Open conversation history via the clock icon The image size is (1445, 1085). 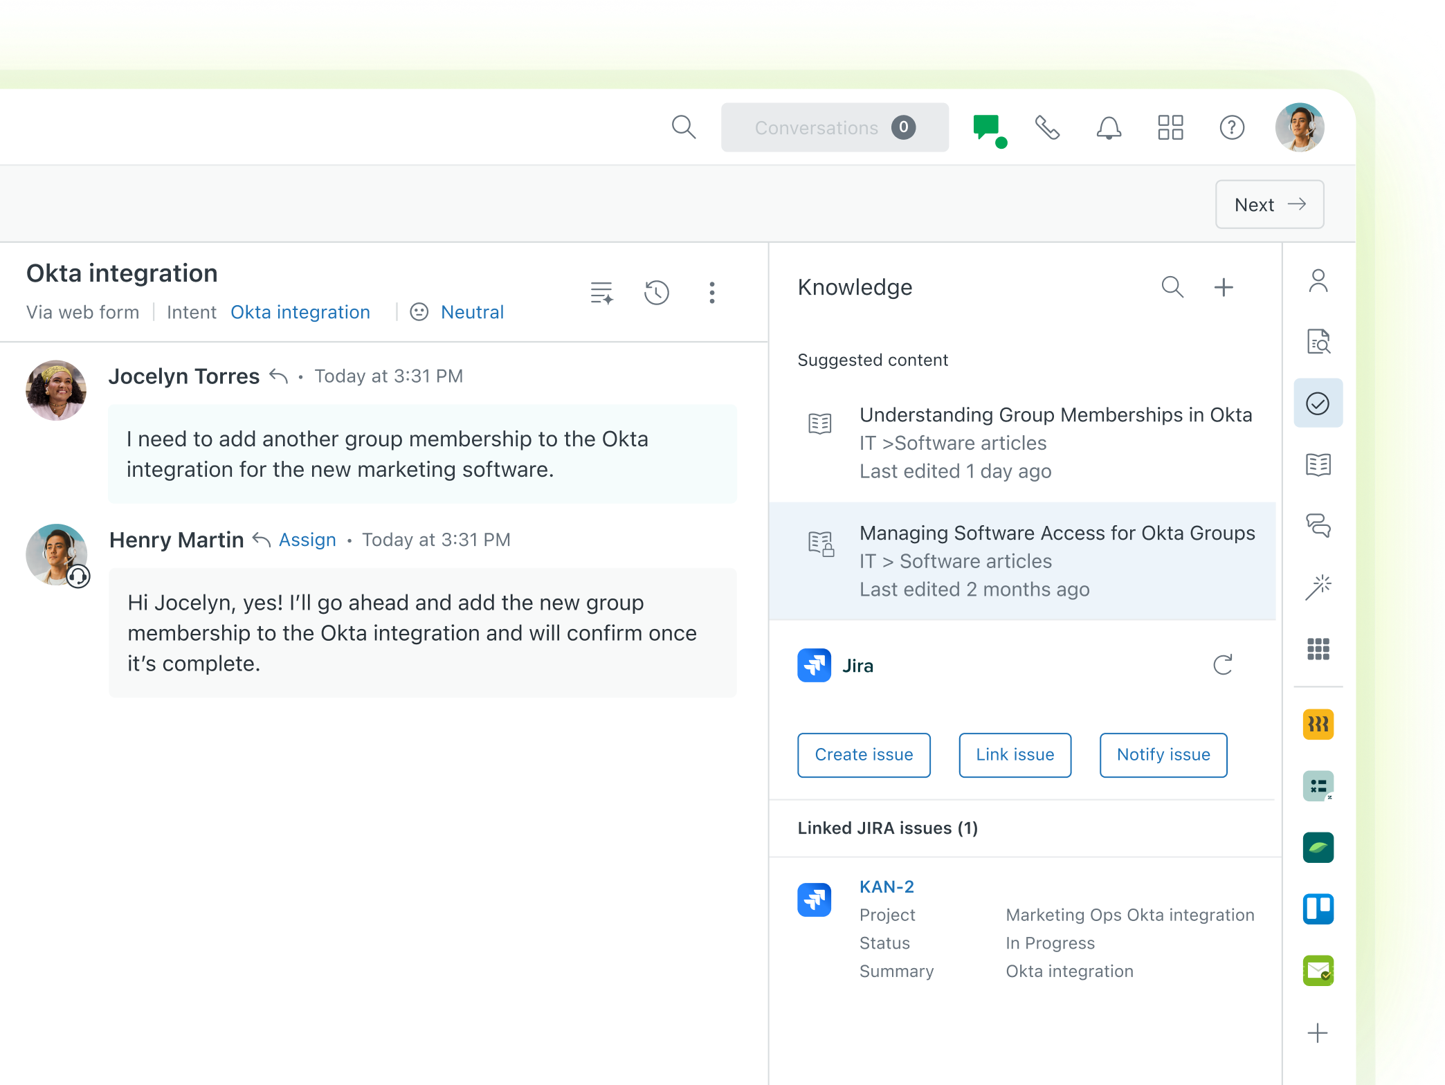click(656, 293)
